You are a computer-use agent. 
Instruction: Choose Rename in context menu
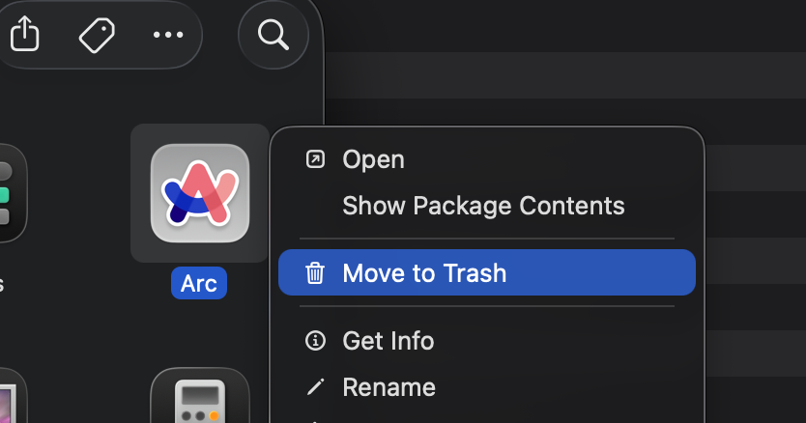(x=486, y=387)
